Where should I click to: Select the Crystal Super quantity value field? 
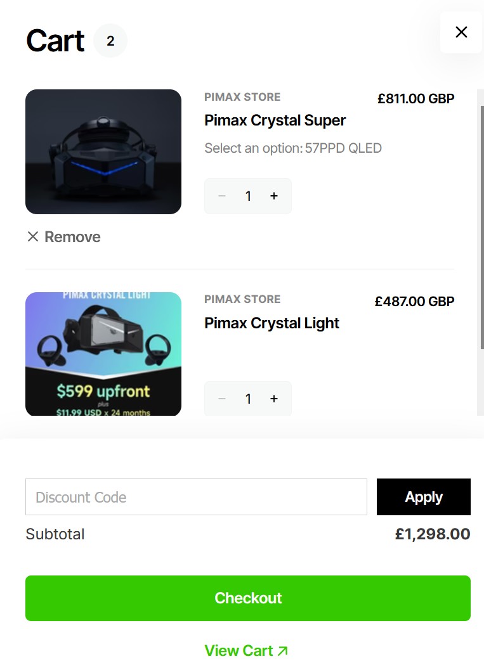coord(248,196)
